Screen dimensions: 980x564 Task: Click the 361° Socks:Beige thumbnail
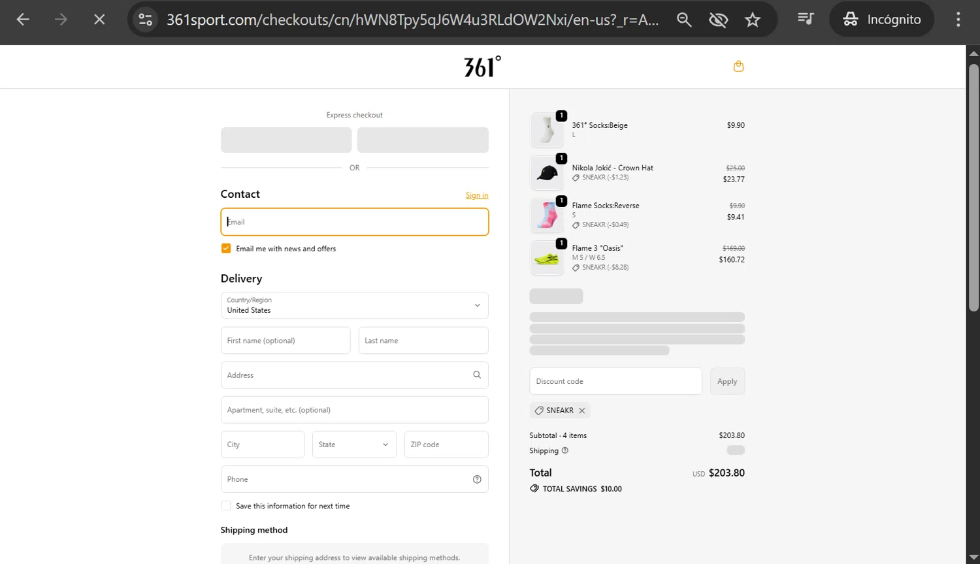point(547,129)
